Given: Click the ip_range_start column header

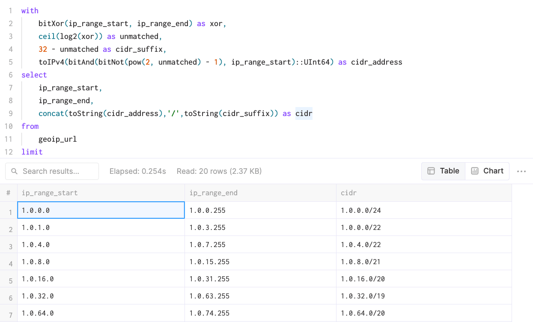Looking at the screenshot, I should click(x=50, y=193).
